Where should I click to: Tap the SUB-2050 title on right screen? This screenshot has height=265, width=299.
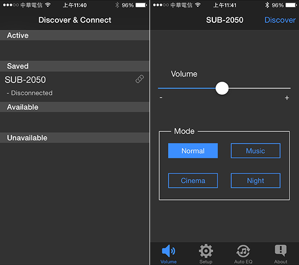click(x=225, y=20)
